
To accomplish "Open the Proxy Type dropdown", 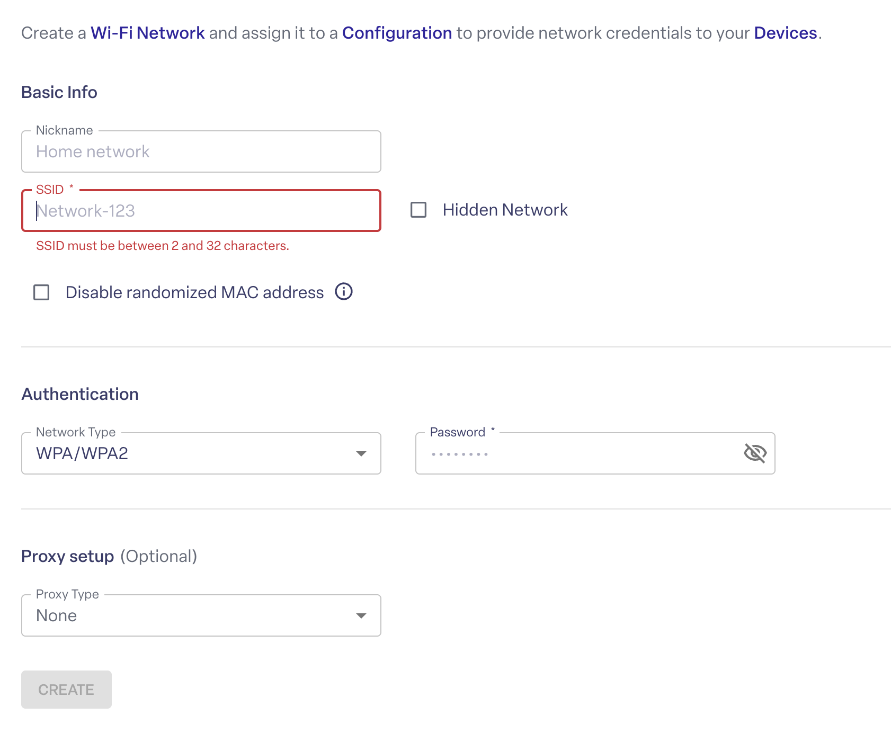I will pyautogui.click(x=201, y=615).
